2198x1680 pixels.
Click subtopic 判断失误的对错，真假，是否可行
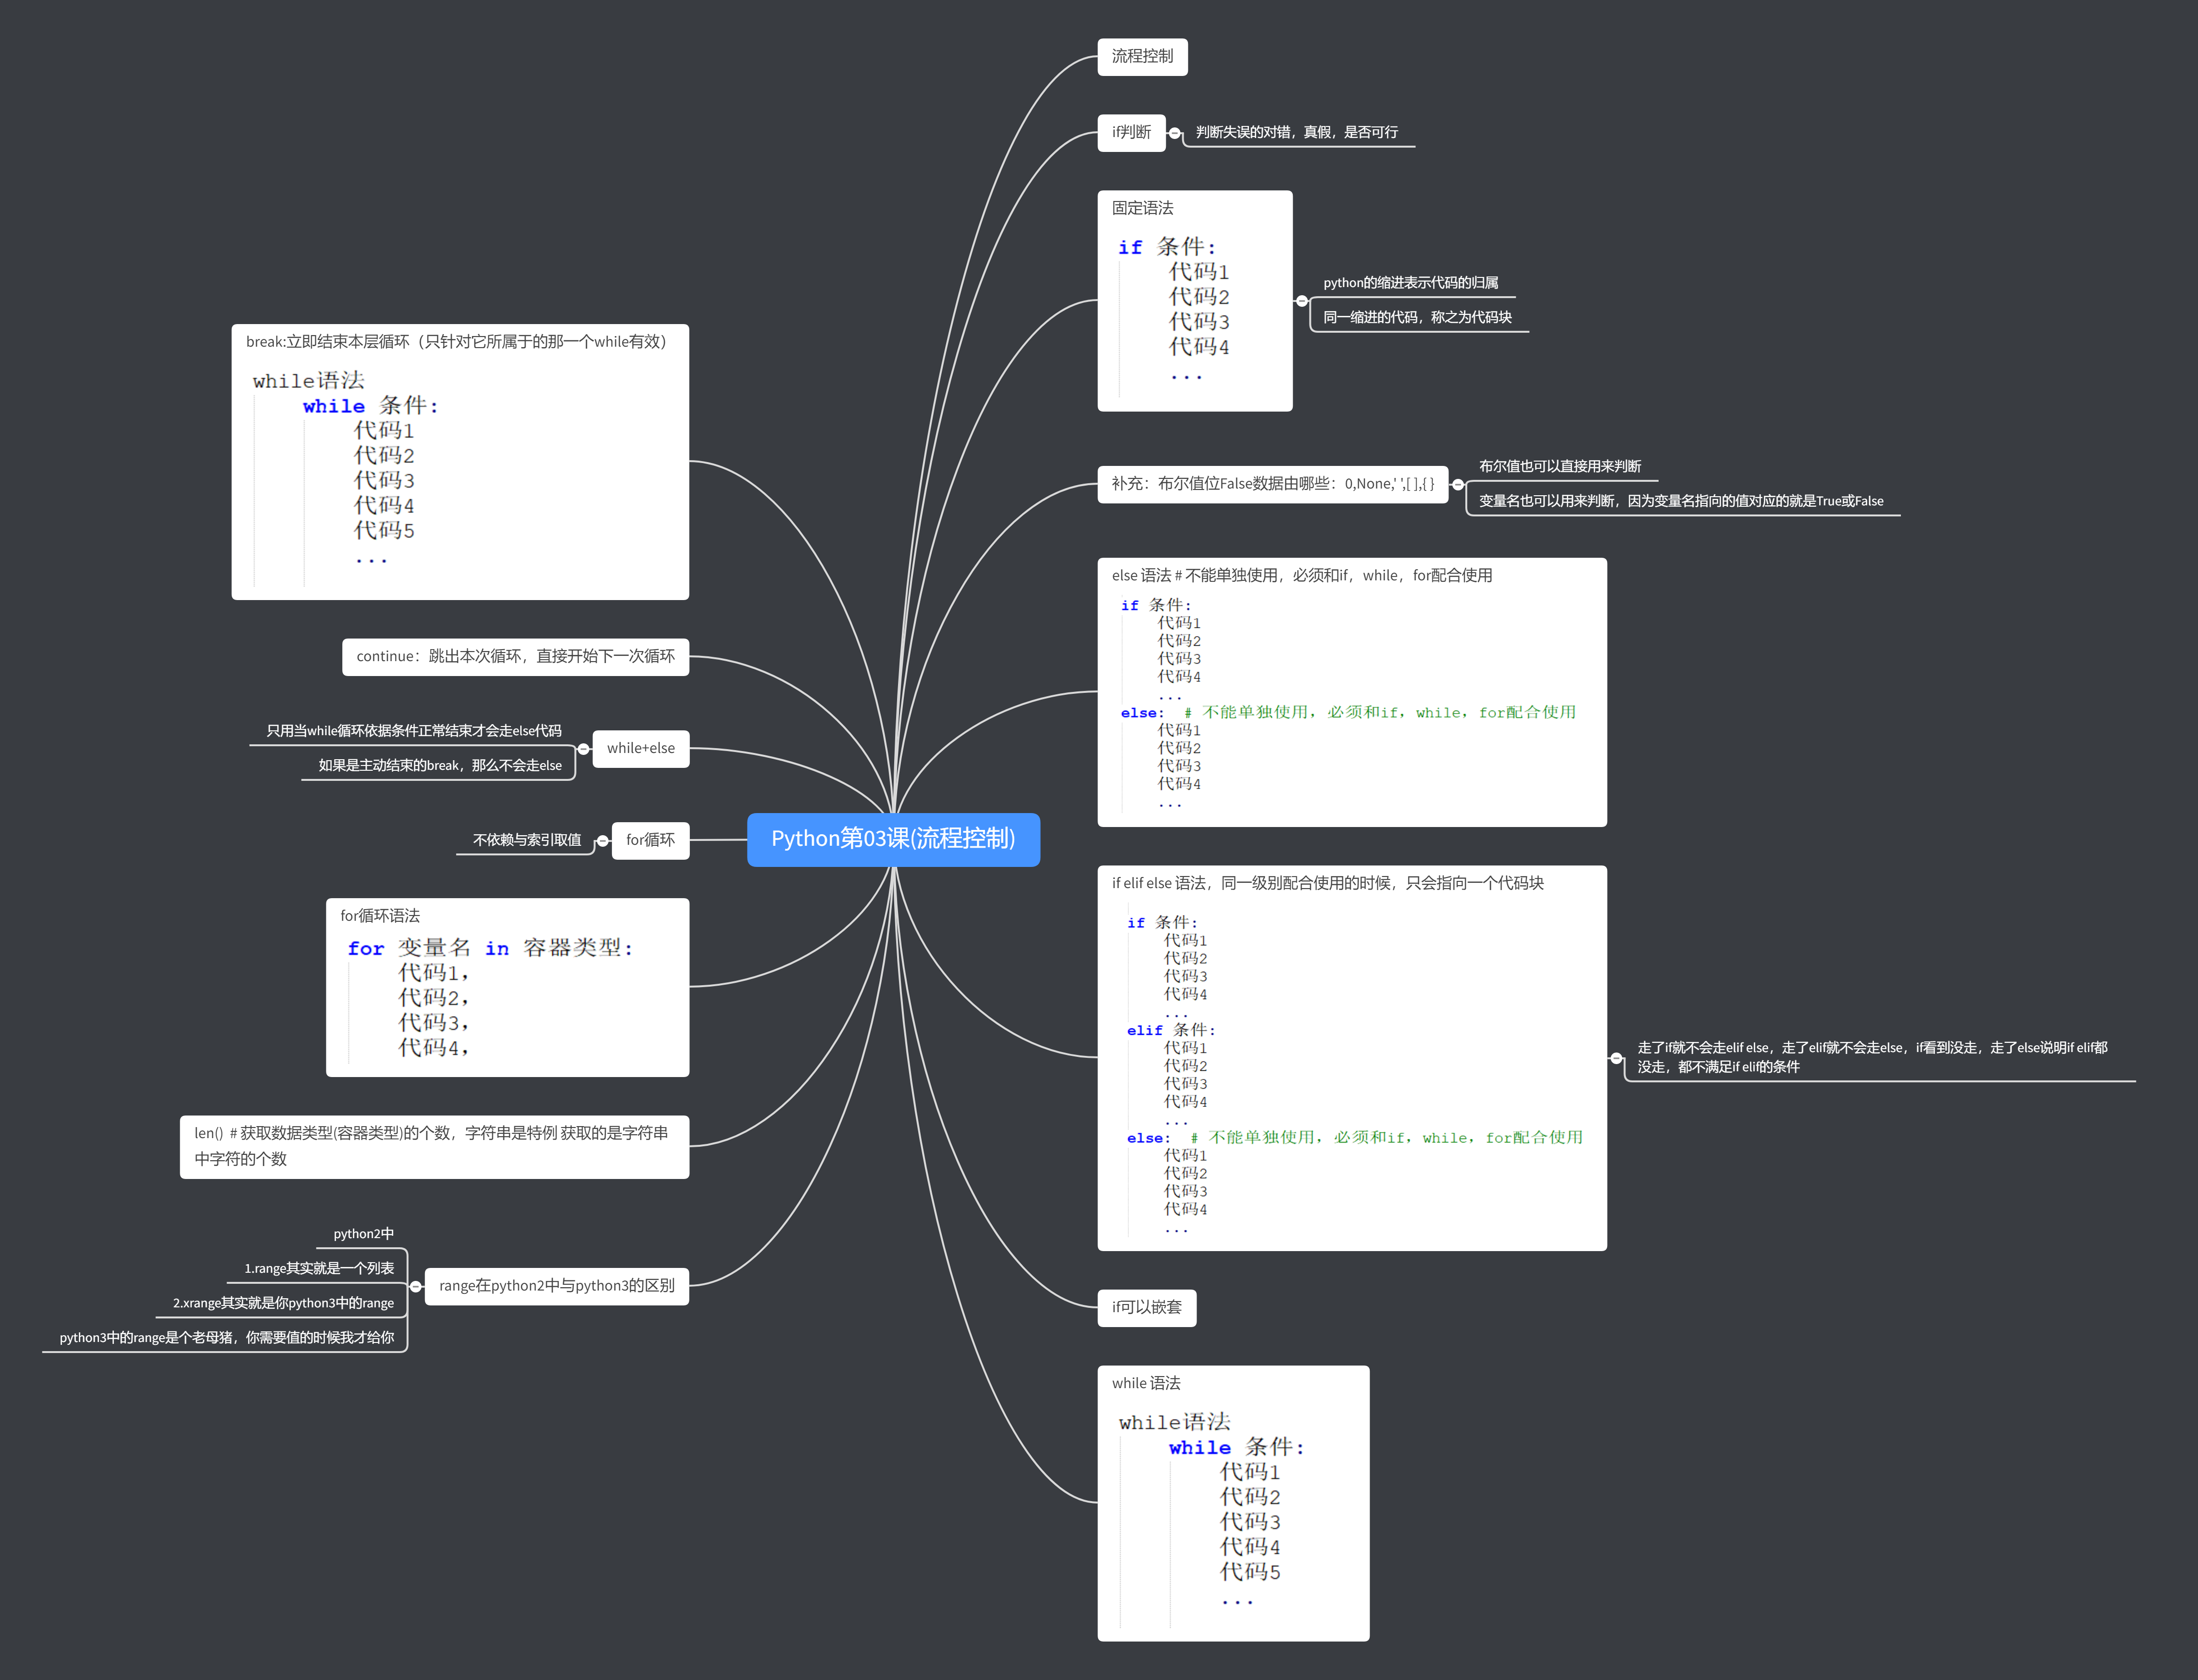coord(1297,133)
